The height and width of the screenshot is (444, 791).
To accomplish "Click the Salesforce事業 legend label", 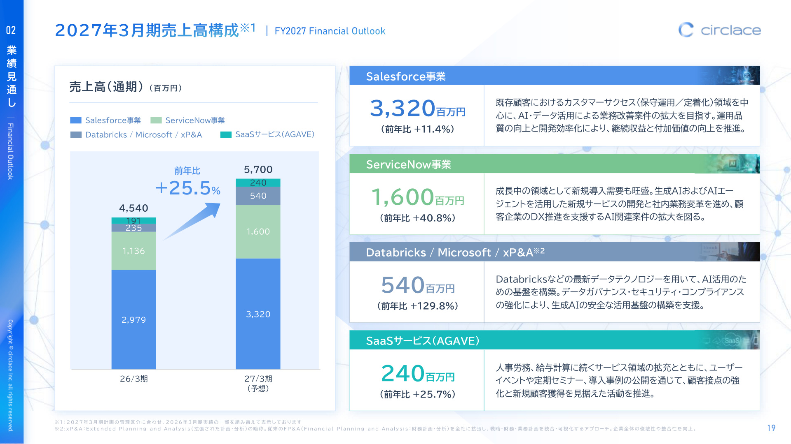I will point(113,120).
